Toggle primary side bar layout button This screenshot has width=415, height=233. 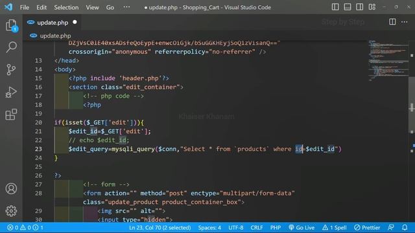335,7
